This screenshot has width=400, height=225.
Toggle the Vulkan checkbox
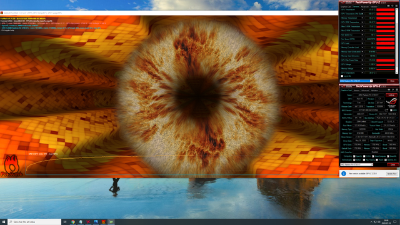pos(354,160)
